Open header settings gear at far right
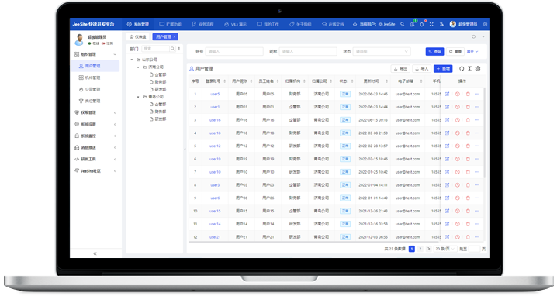557x296 pixels. pyautogui.click(x=485, y=25)
